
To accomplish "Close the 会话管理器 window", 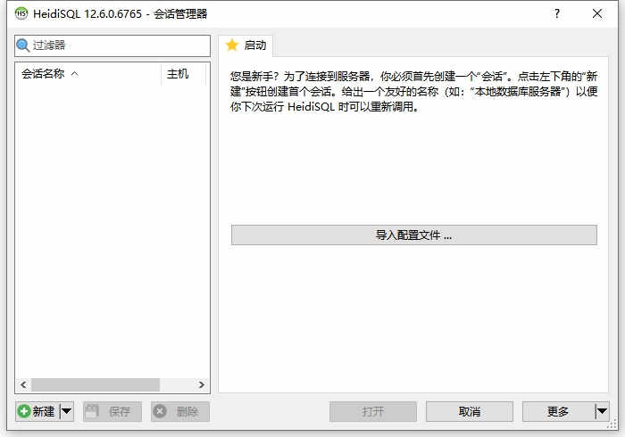I will (x=597, y=13).
